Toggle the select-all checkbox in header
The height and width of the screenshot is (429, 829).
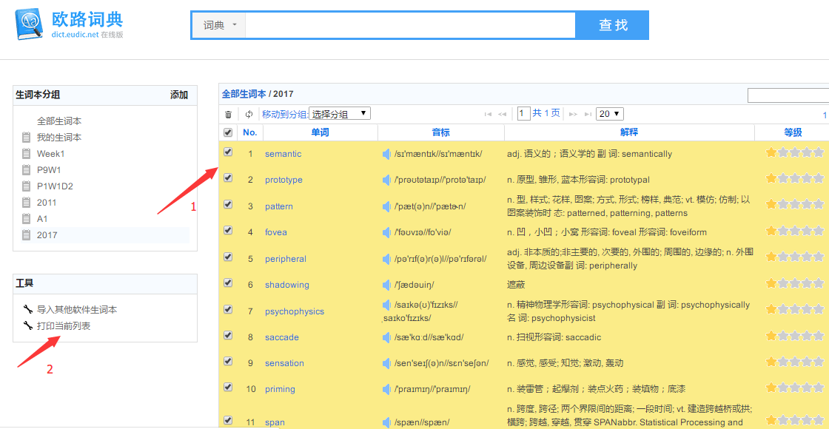(x=228, y=132)
